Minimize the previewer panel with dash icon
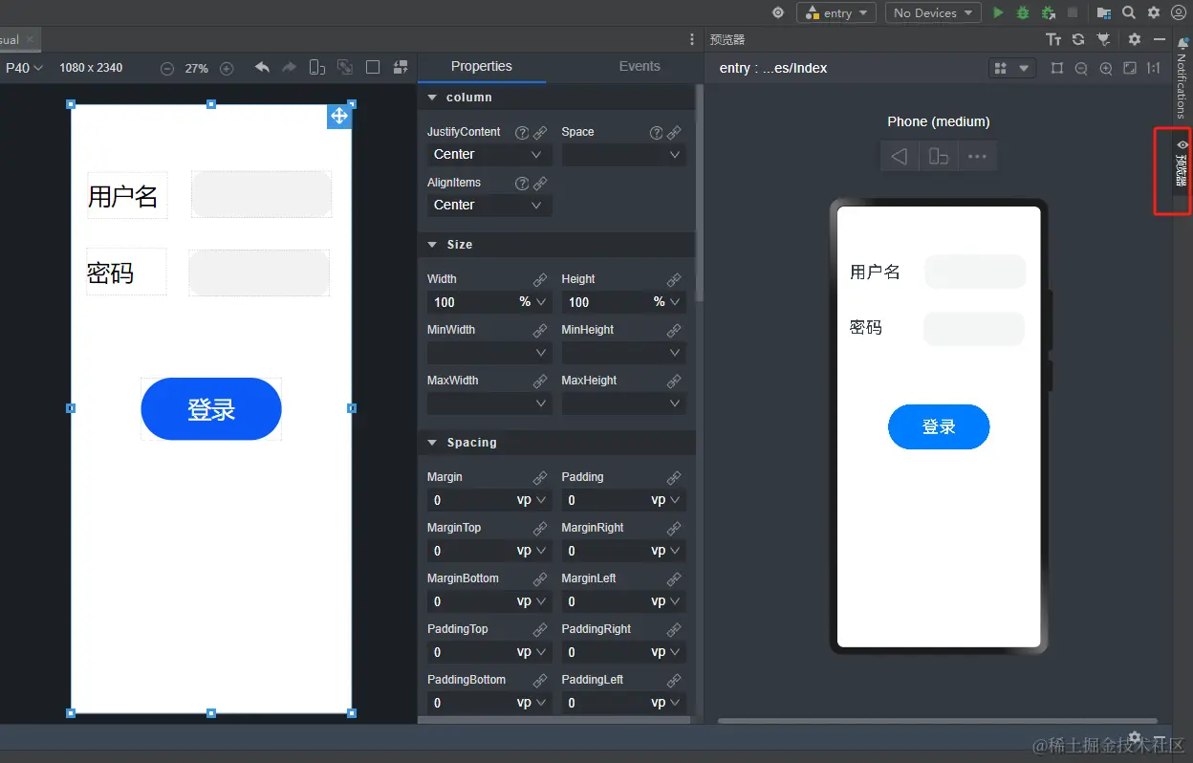The width and height of the screenshot is (1193, 763). [1160, 39]
